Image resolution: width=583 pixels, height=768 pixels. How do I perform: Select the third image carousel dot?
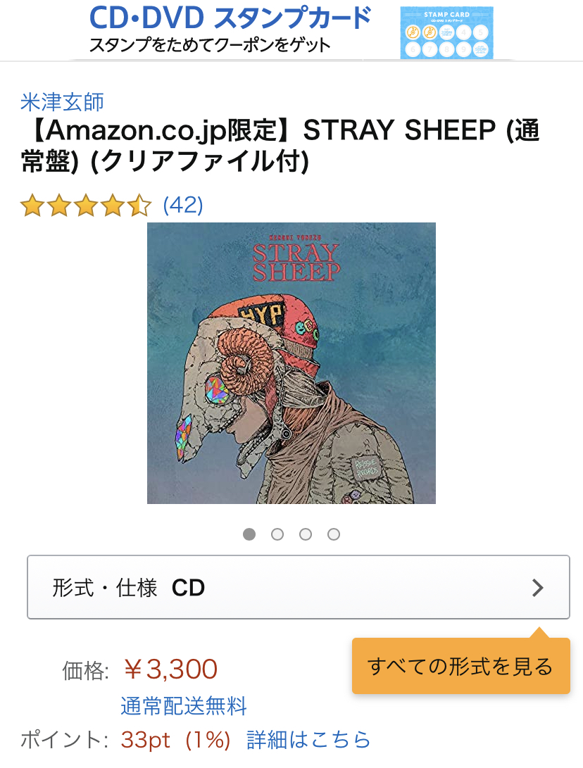[x=306, y=534]
